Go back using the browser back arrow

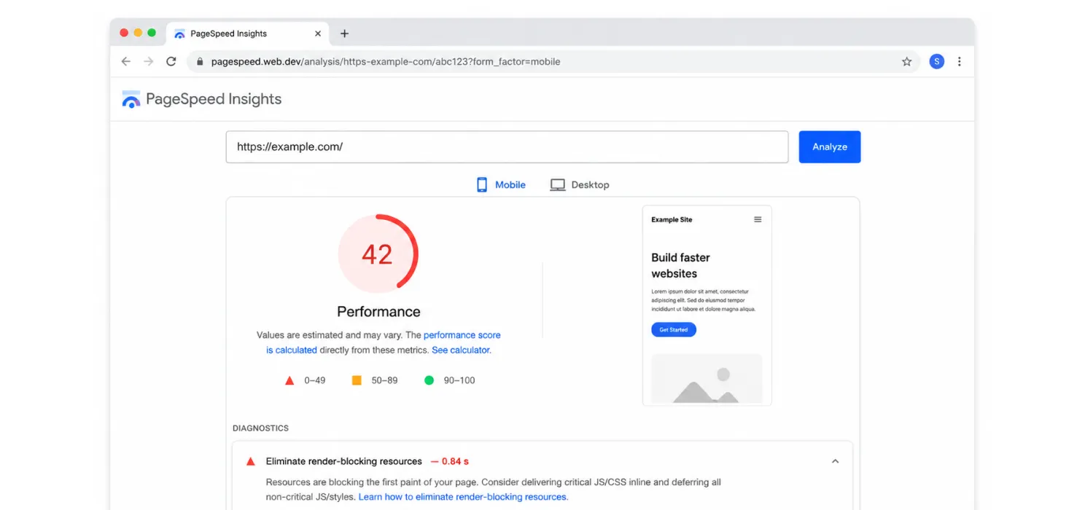[126, 62]
